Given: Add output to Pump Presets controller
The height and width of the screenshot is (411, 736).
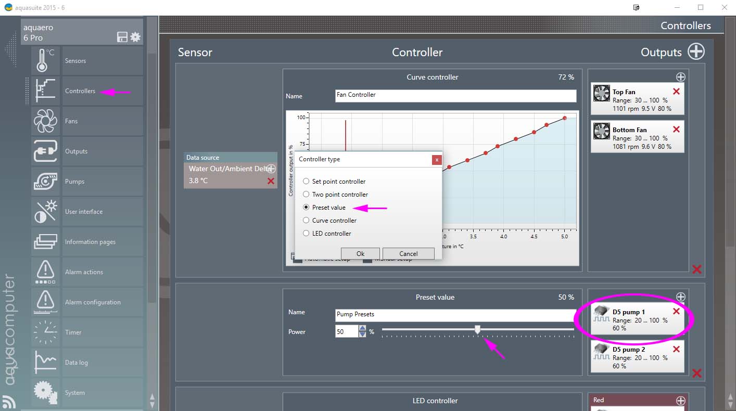Looking at the screenshot, I should tap(680, 297).
